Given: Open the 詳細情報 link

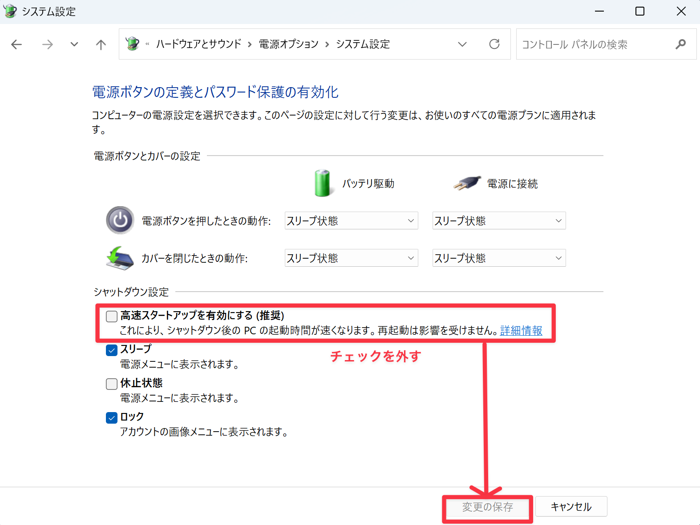Looking at the screenshot, I should pos(521,331).
